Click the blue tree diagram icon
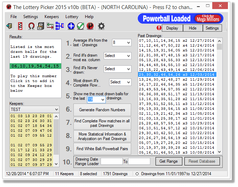Viewport: 238px width, 187px height. [59, 26]
